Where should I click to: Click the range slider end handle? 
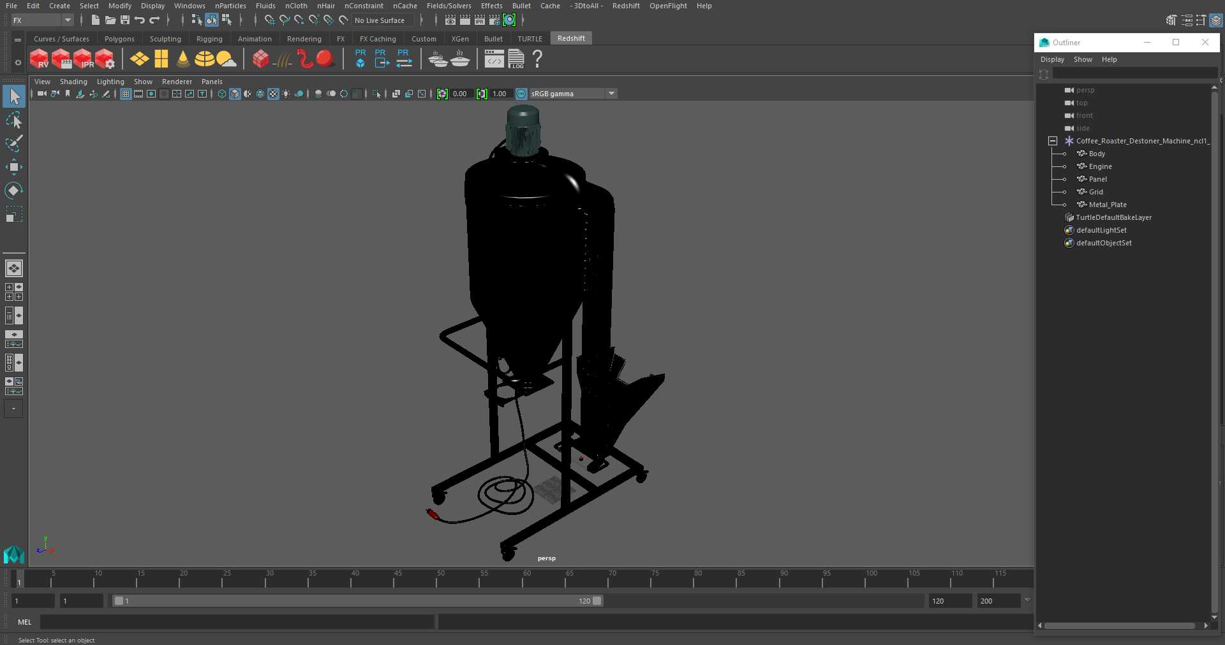click(x=597, y=601)
